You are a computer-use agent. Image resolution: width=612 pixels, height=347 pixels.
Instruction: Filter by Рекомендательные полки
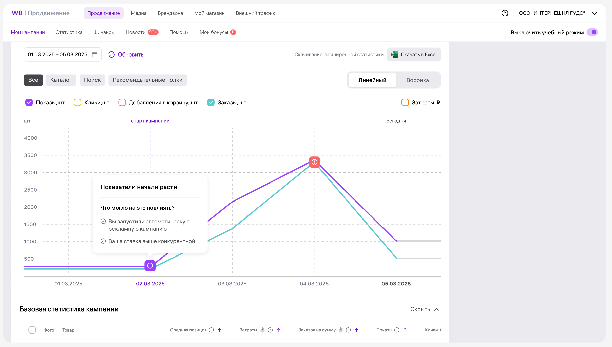click(148, 80)
